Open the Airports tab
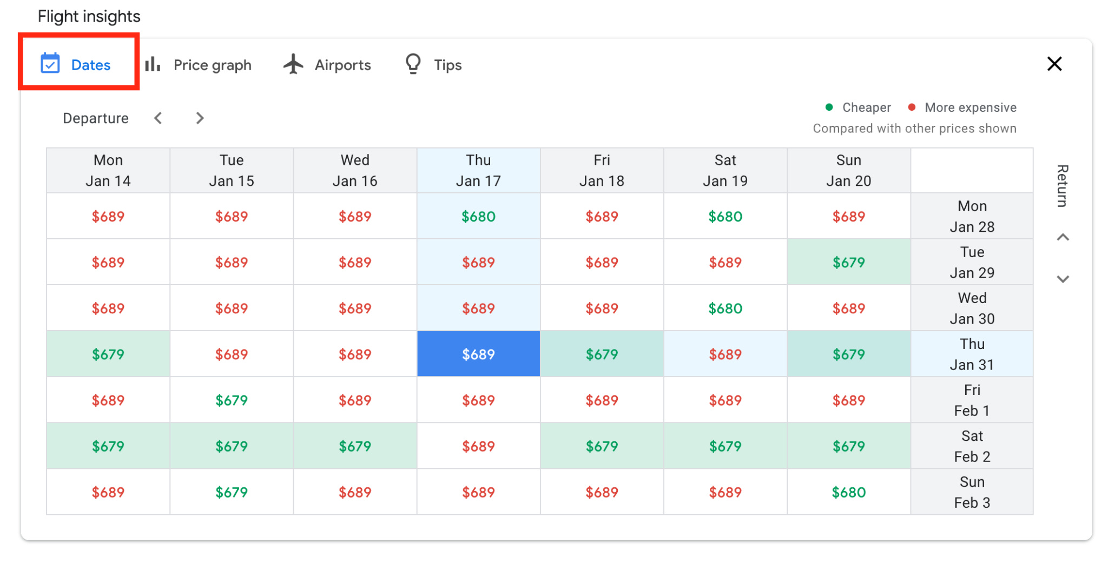The image size is (1108, 564). (327, 65)
